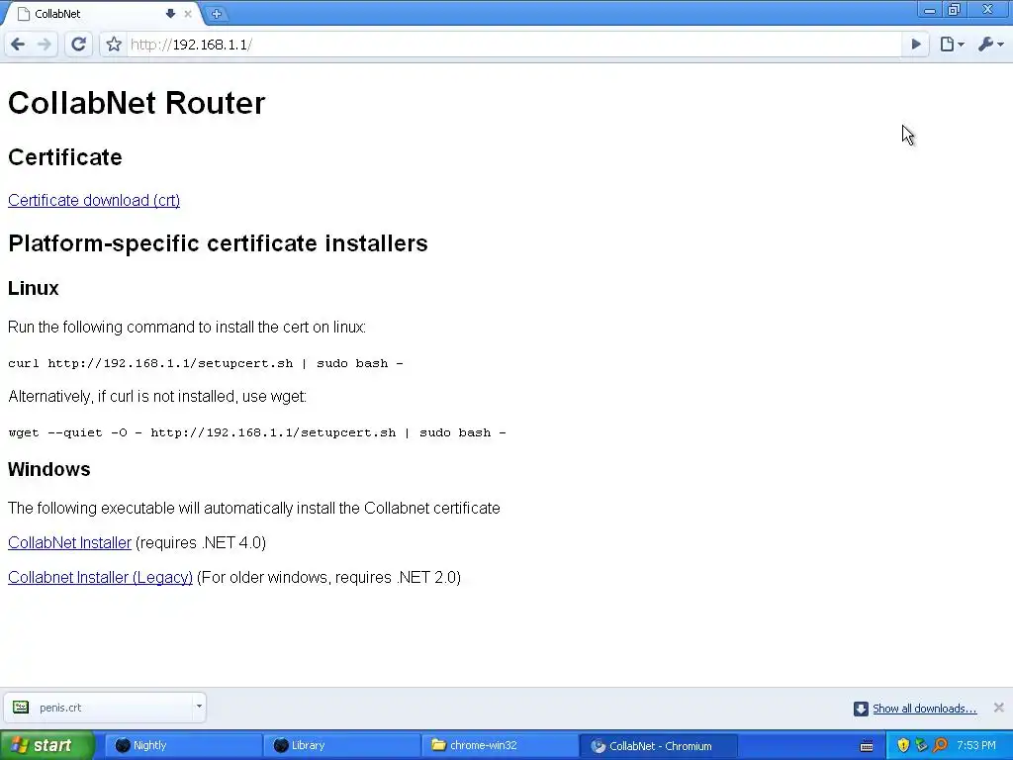Click the Windows section heading

pyautogui.click(x=49, y=469)
